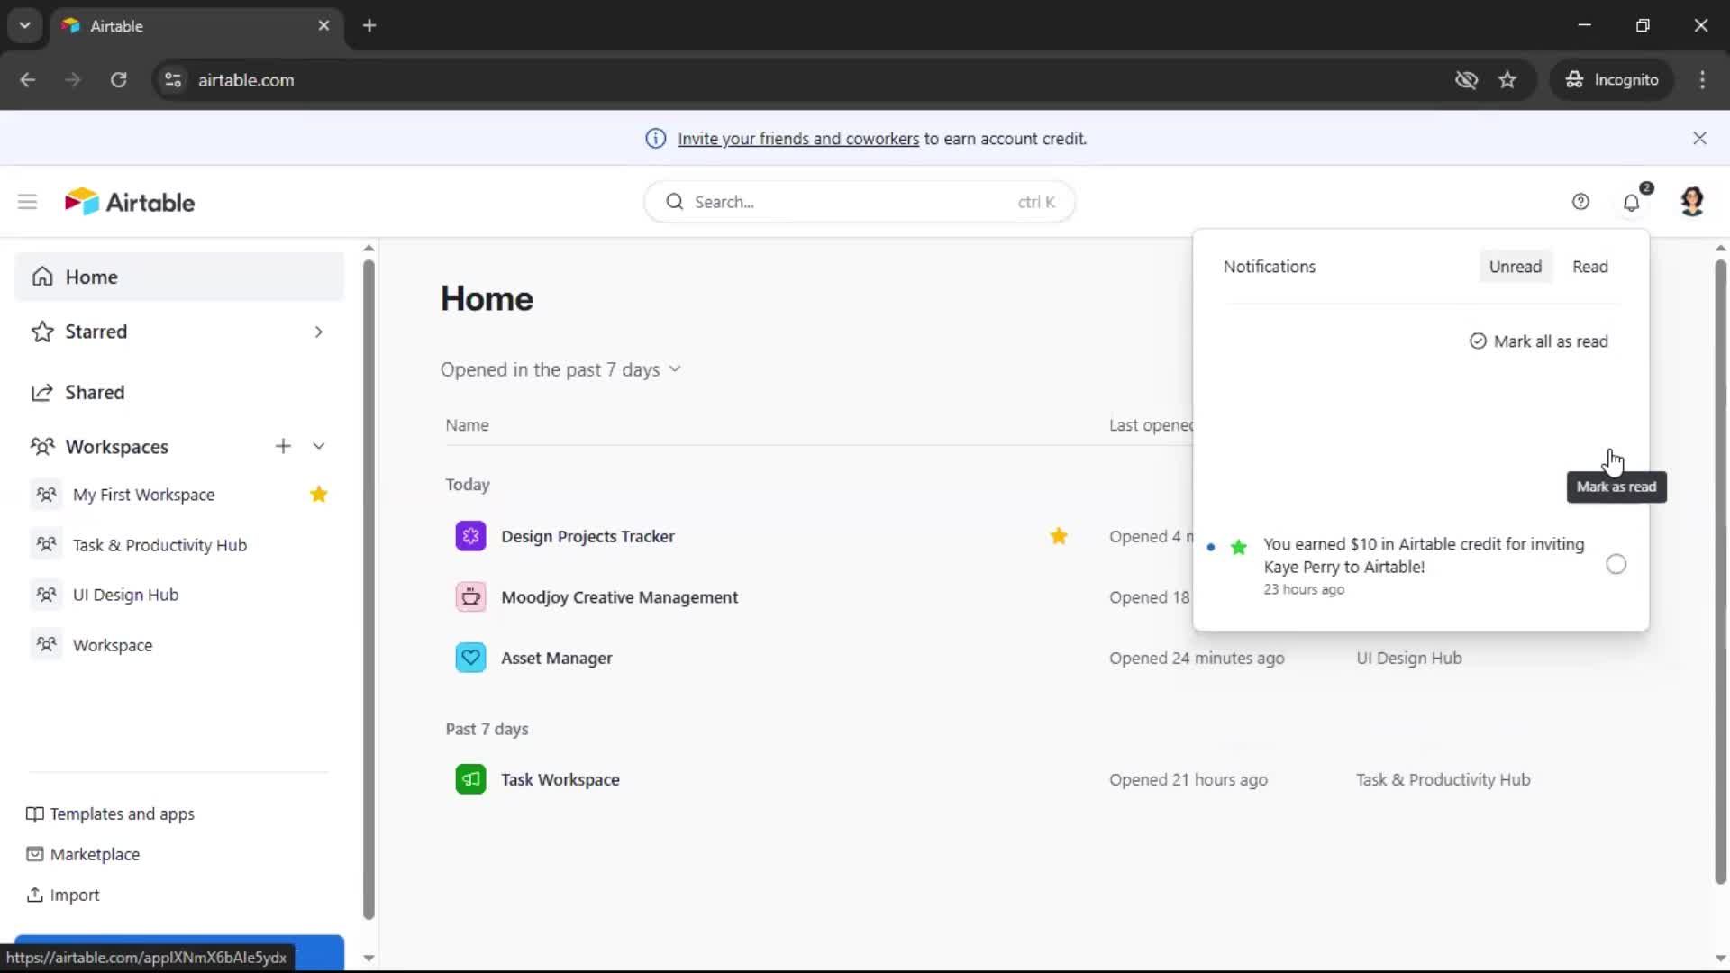Image resolution: width=1730 pixels, height=973 pixels.
Task: Unstar My First Workspace
Action: coord(319,494)
